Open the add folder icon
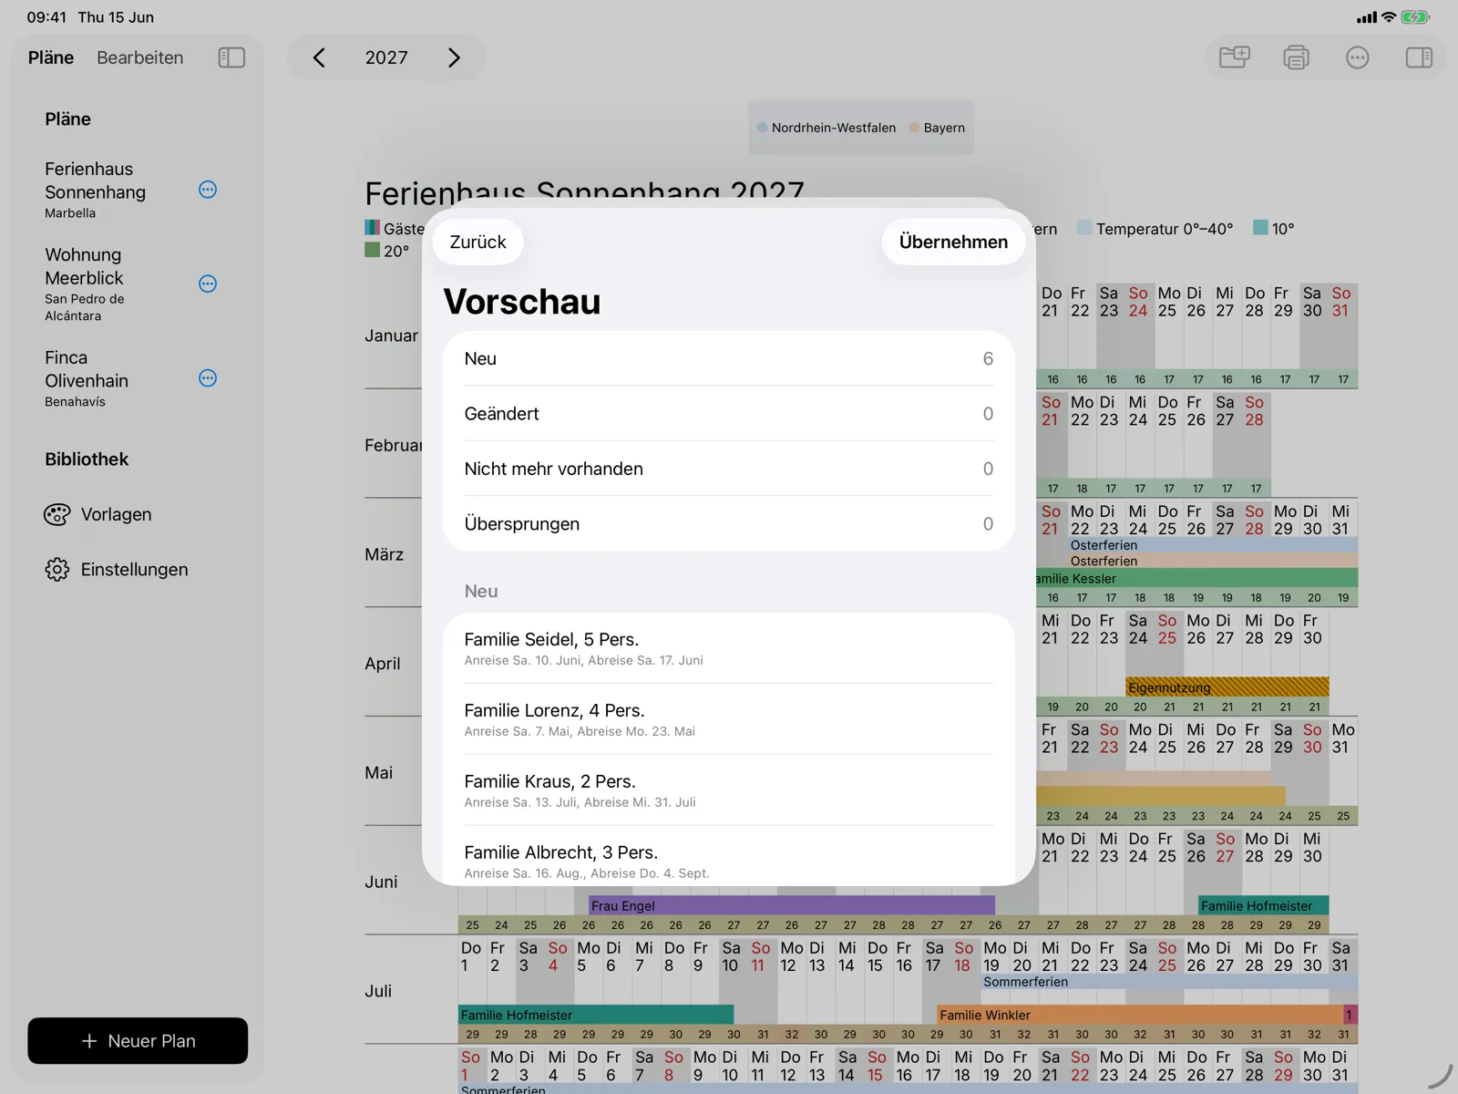The image size is (1458, 1094). pos(1235,57)
